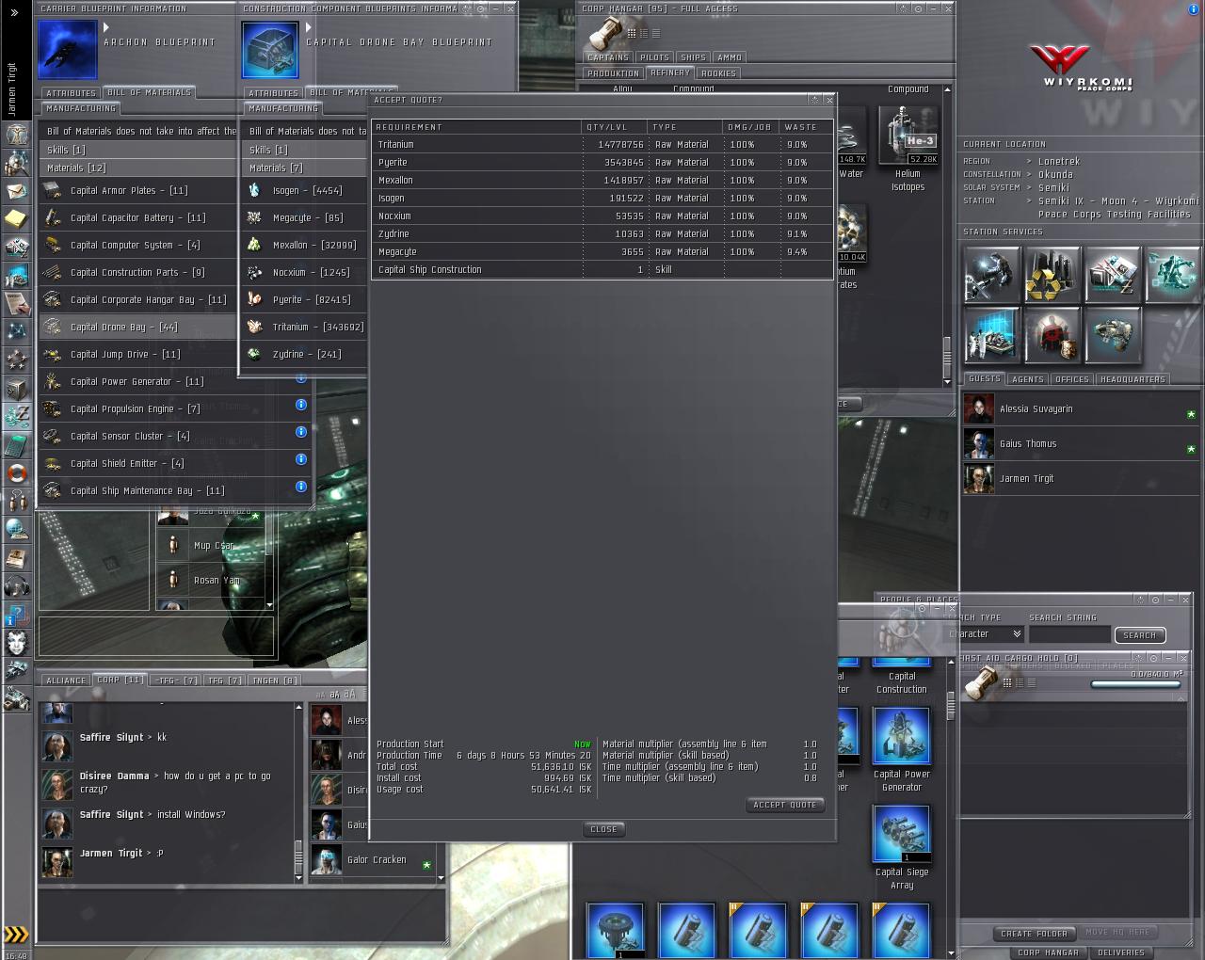The width and height of the screenshot is (1205, 960).
Task: Select the Capital Siege Array blueprint
Action: tap(901, 848)
